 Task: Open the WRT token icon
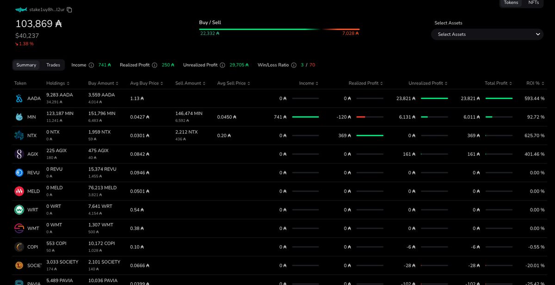(19, 210)
